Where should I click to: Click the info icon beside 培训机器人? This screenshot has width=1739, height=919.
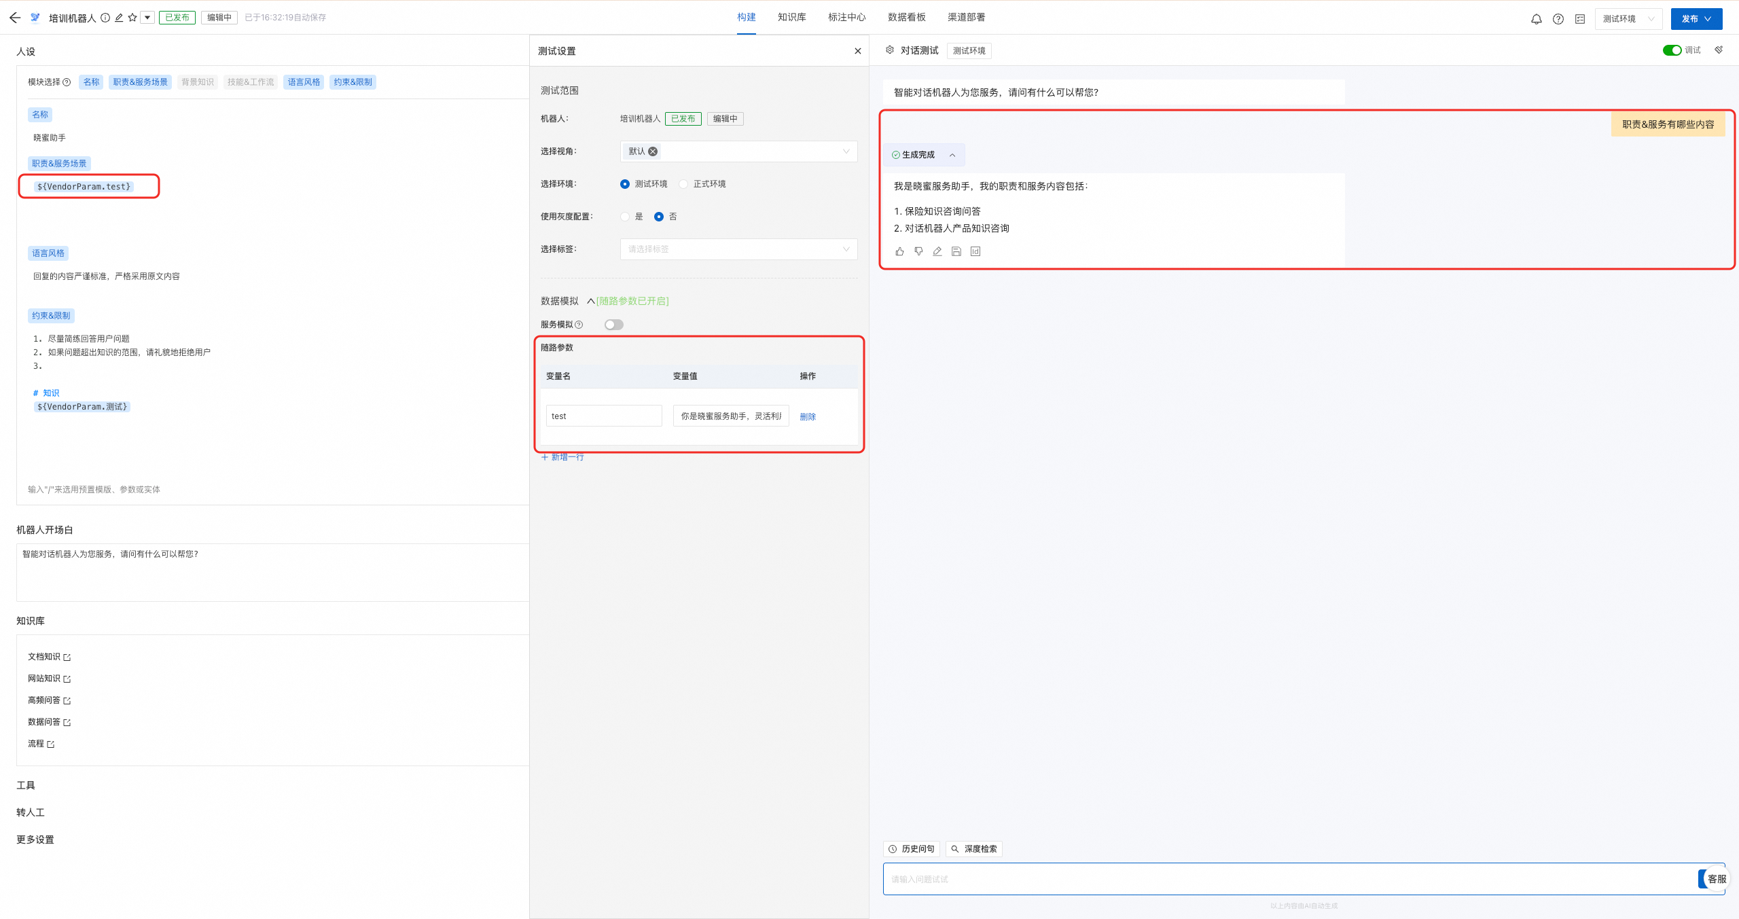[105, 18]
